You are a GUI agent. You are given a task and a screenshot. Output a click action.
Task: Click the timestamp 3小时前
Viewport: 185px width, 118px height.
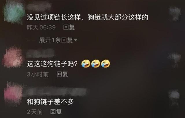point(38,74)
